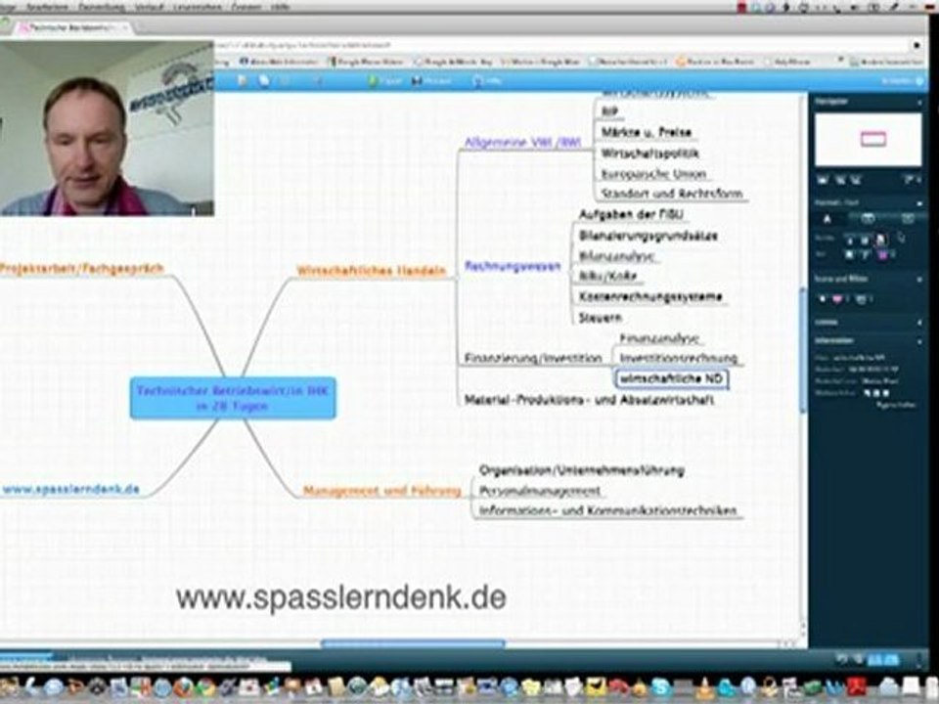Open VLC cone icon in the Dock
The image size is (939, 704).
[x=705, y=687]
